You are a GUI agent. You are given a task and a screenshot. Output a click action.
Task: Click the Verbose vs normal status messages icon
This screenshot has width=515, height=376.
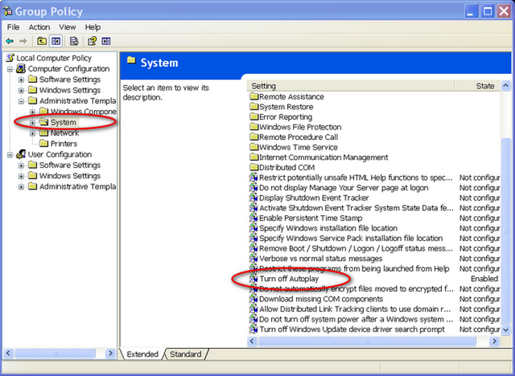(254, 258)
